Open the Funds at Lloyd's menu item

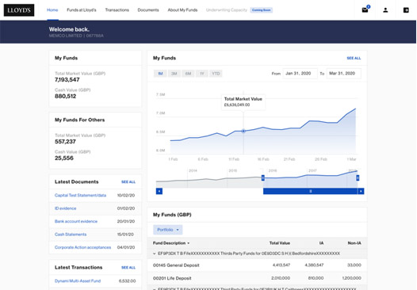pos(82,10)
